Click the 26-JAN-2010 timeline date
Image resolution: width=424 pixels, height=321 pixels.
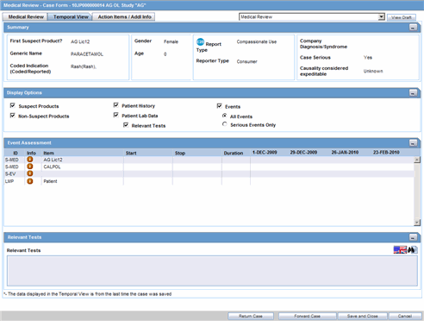click(x=345, y=152)
